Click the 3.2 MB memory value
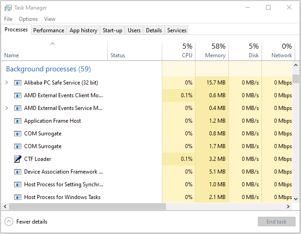Screen dimensions: 301x234 coord(217,159)
